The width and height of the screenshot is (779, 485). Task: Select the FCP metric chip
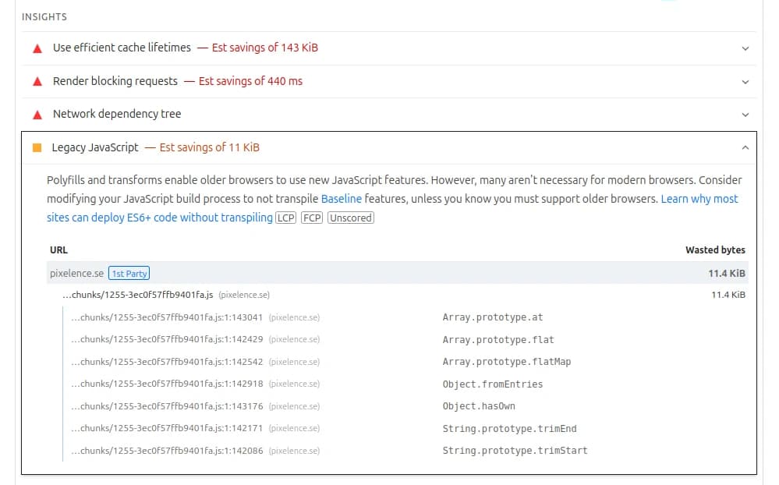tap(311, 218)
